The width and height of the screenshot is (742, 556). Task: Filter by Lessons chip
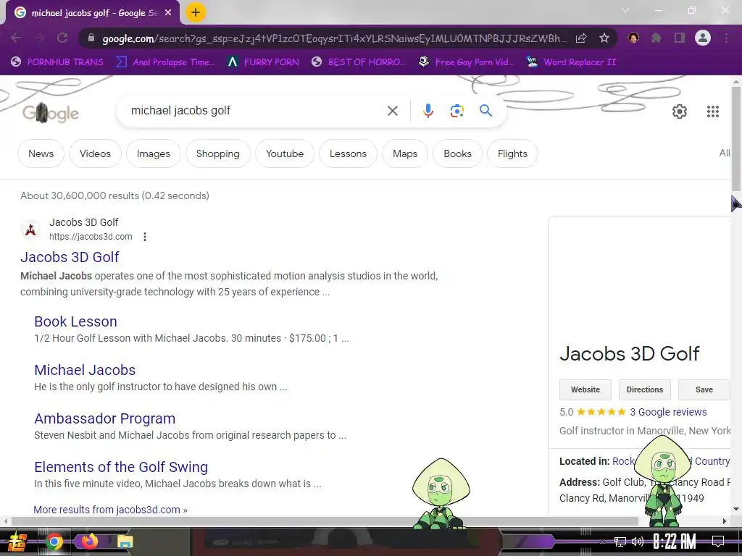pos(348,153)
